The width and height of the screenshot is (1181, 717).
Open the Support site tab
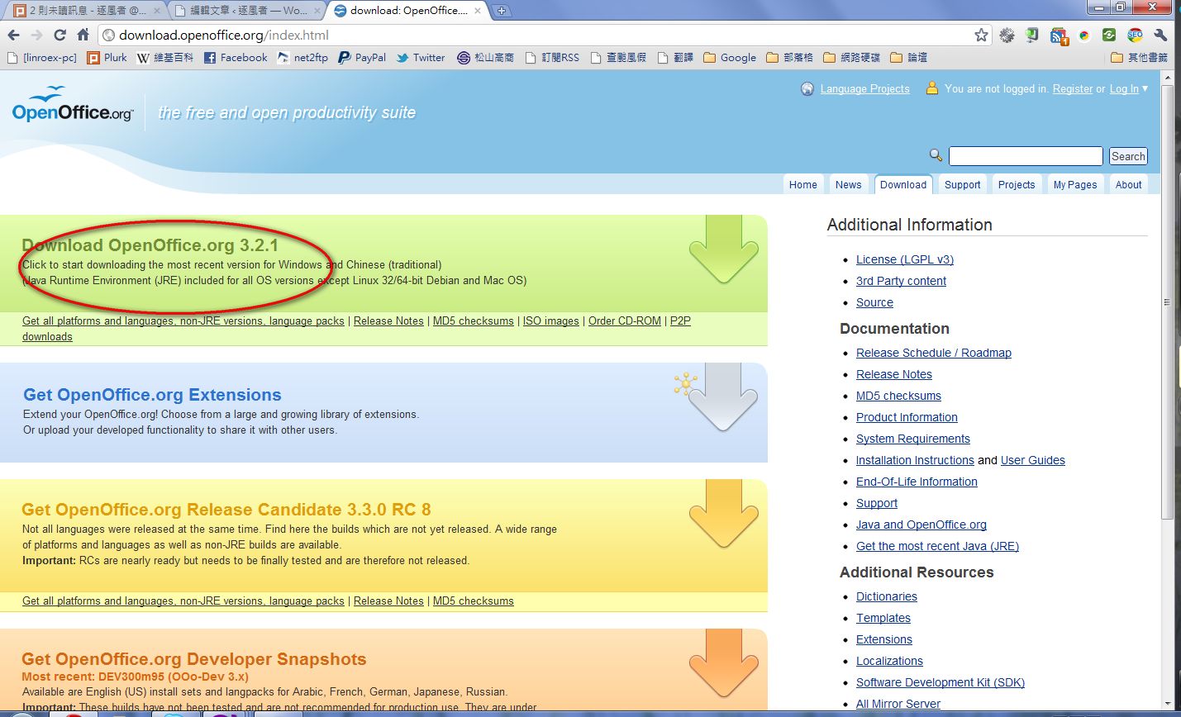(963, 185)
